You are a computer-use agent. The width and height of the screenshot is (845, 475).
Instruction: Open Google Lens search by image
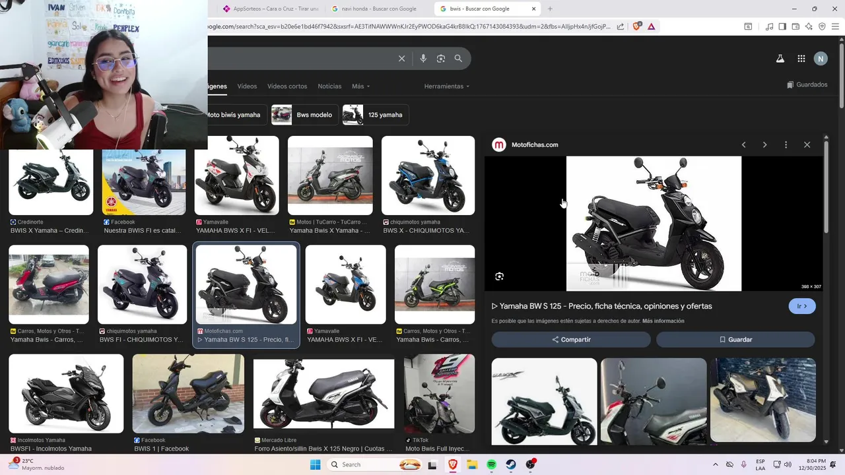click(441, 59)
